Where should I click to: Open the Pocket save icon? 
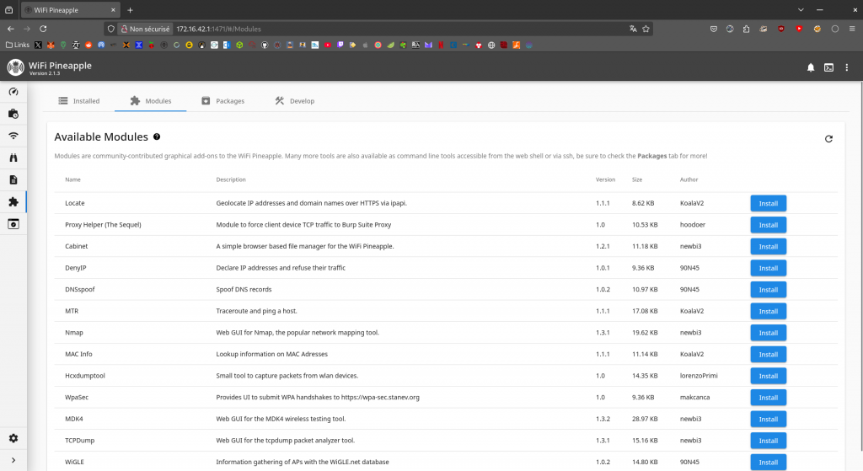713,29
